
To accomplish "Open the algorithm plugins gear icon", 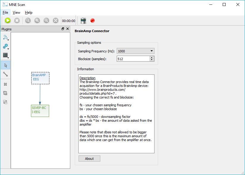I will 6,46.
